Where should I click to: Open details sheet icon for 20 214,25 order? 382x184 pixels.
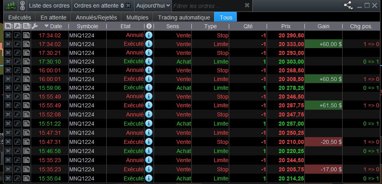click(26, 178)
